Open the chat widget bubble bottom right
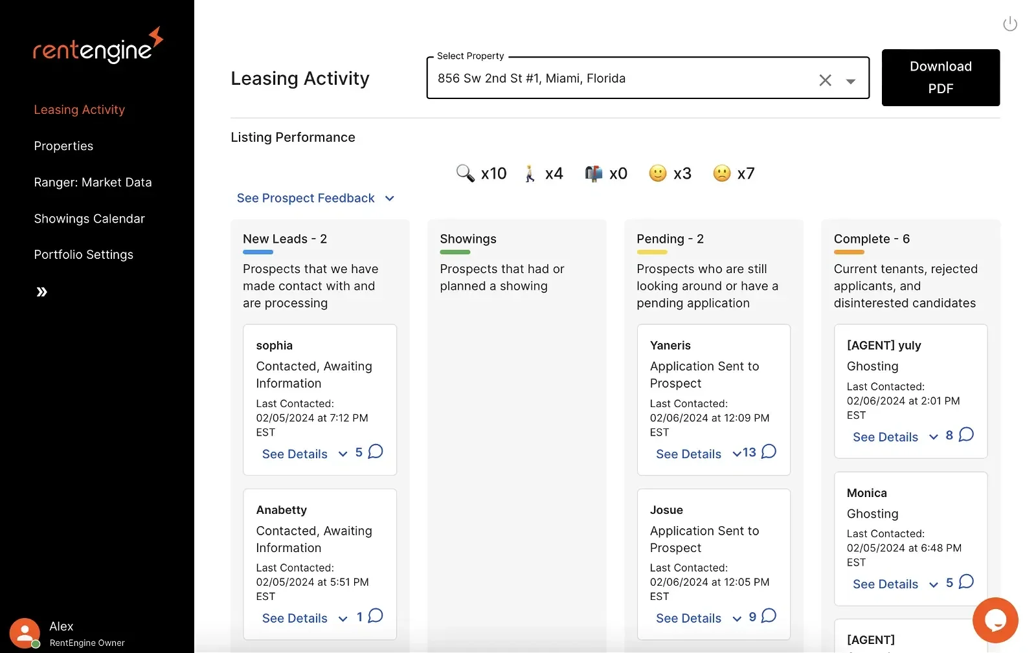Viewport: 1036px width, 653px height. coord(995,620)
